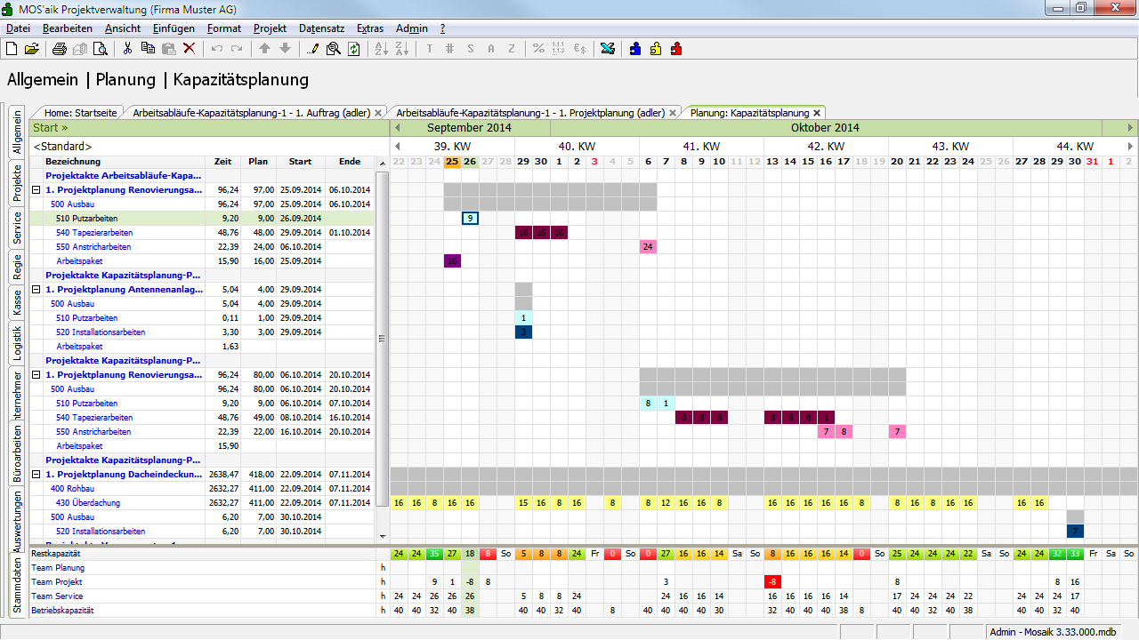Click the pencil edit icon

click(x=313, y=49)
